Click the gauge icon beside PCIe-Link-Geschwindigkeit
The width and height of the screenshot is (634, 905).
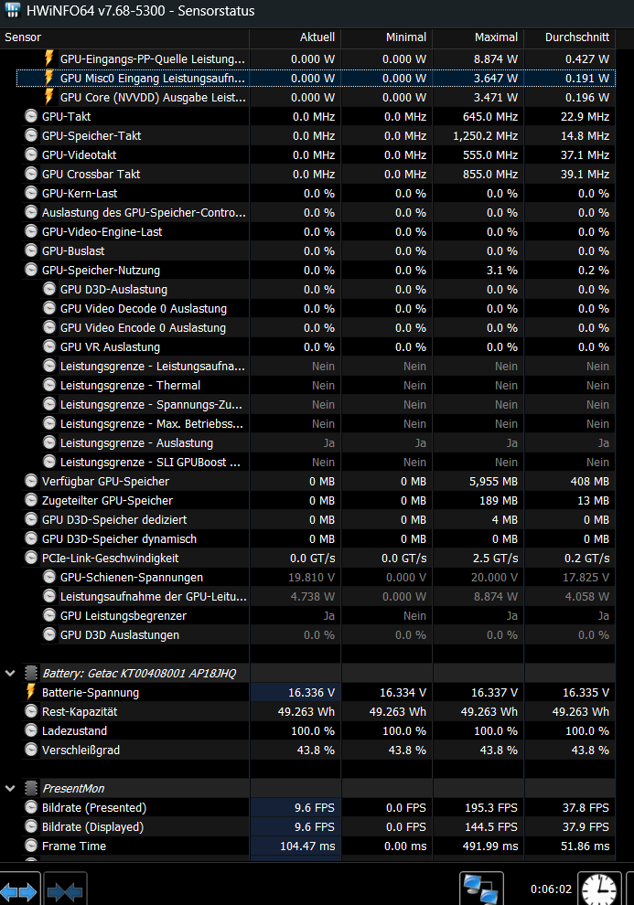(x=30, y=558)
